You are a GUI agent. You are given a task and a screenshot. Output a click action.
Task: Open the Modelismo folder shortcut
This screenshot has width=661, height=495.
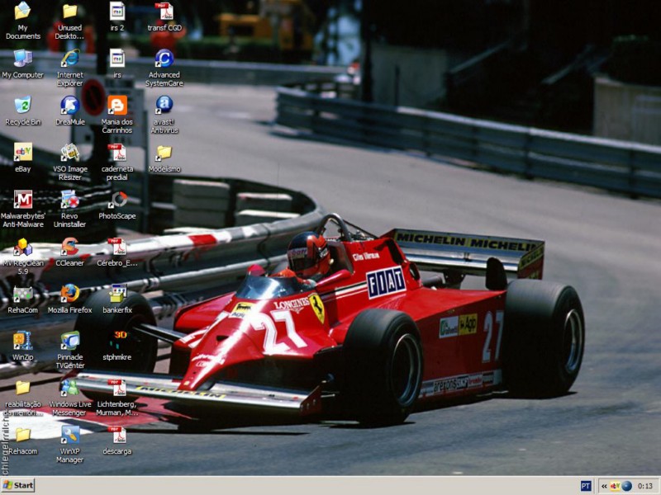pos(164,153)
